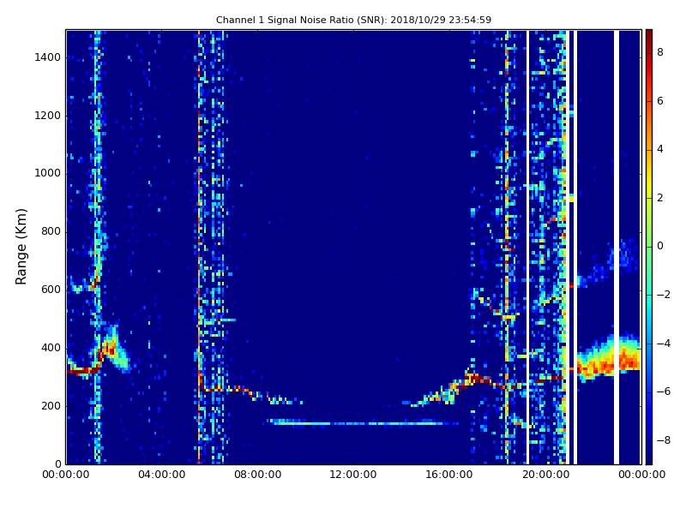
Task: Click the colorbar label −8
Action: (664, 440)
